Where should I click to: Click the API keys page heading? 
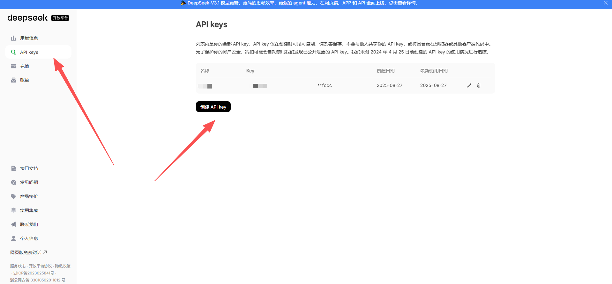point(212,25)
